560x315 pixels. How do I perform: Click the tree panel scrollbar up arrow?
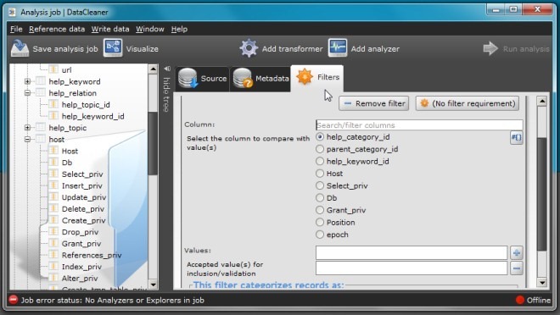tap(153, 69)
